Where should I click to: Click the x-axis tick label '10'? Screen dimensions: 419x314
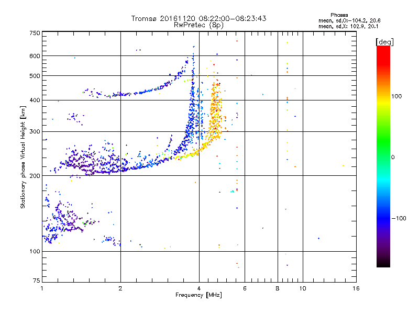pos(303,288)
